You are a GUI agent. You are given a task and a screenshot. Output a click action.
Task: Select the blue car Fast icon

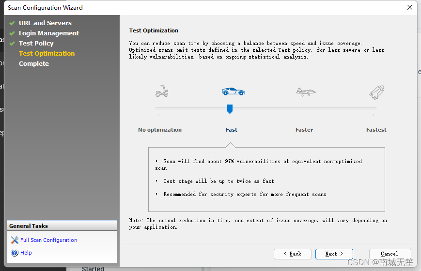click(x=234, y=91)
